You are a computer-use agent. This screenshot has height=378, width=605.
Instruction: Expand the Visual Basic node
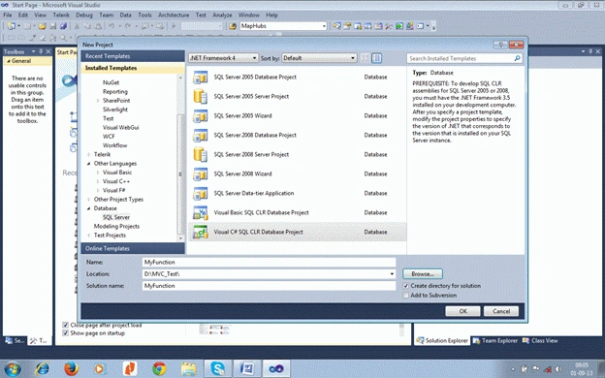click(98, 173)
